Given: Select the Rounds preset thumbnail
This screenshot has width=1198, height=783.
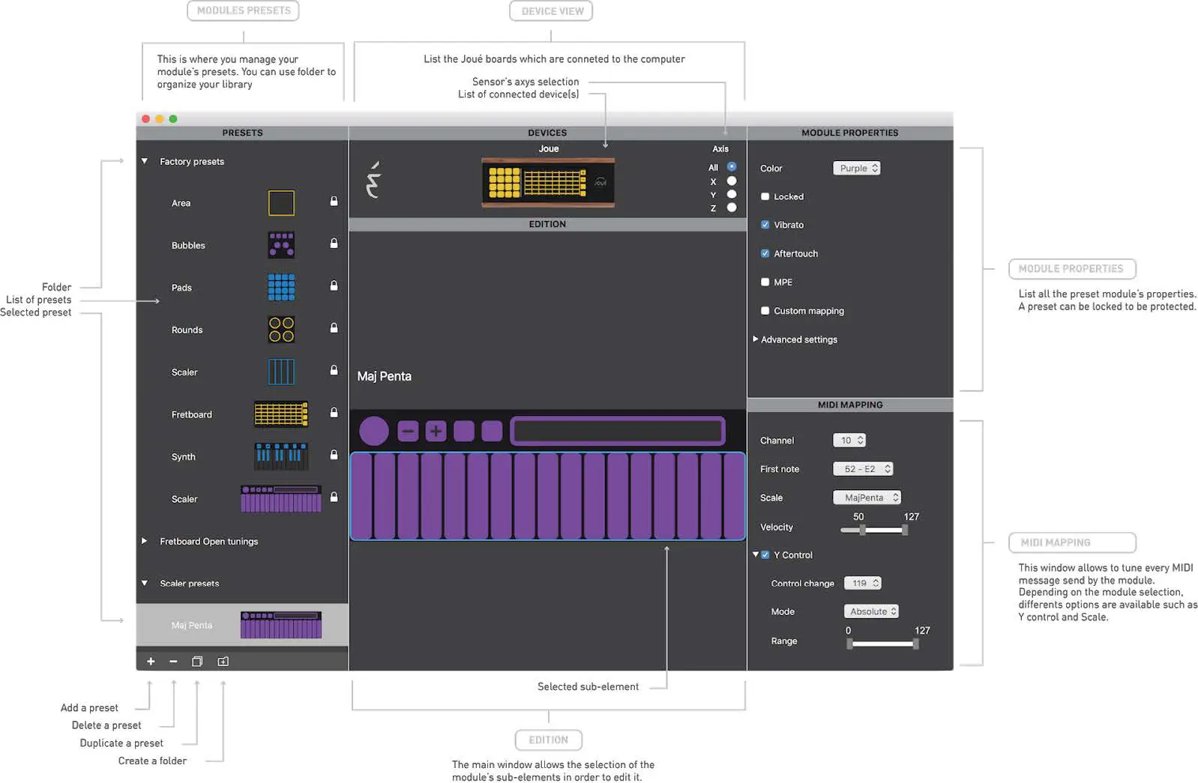Looking at the screenshot, I should 281,330.
